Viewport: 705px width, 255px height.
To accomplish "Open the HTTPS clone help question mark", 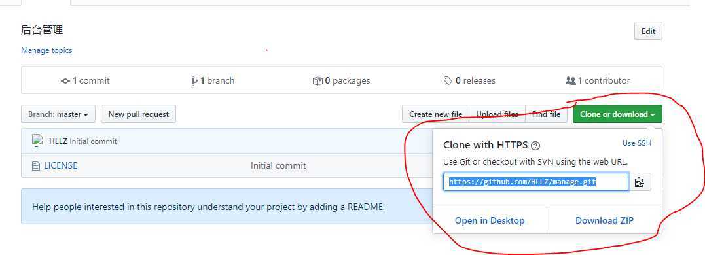I will pyautogui.click(x=535, y=145).
